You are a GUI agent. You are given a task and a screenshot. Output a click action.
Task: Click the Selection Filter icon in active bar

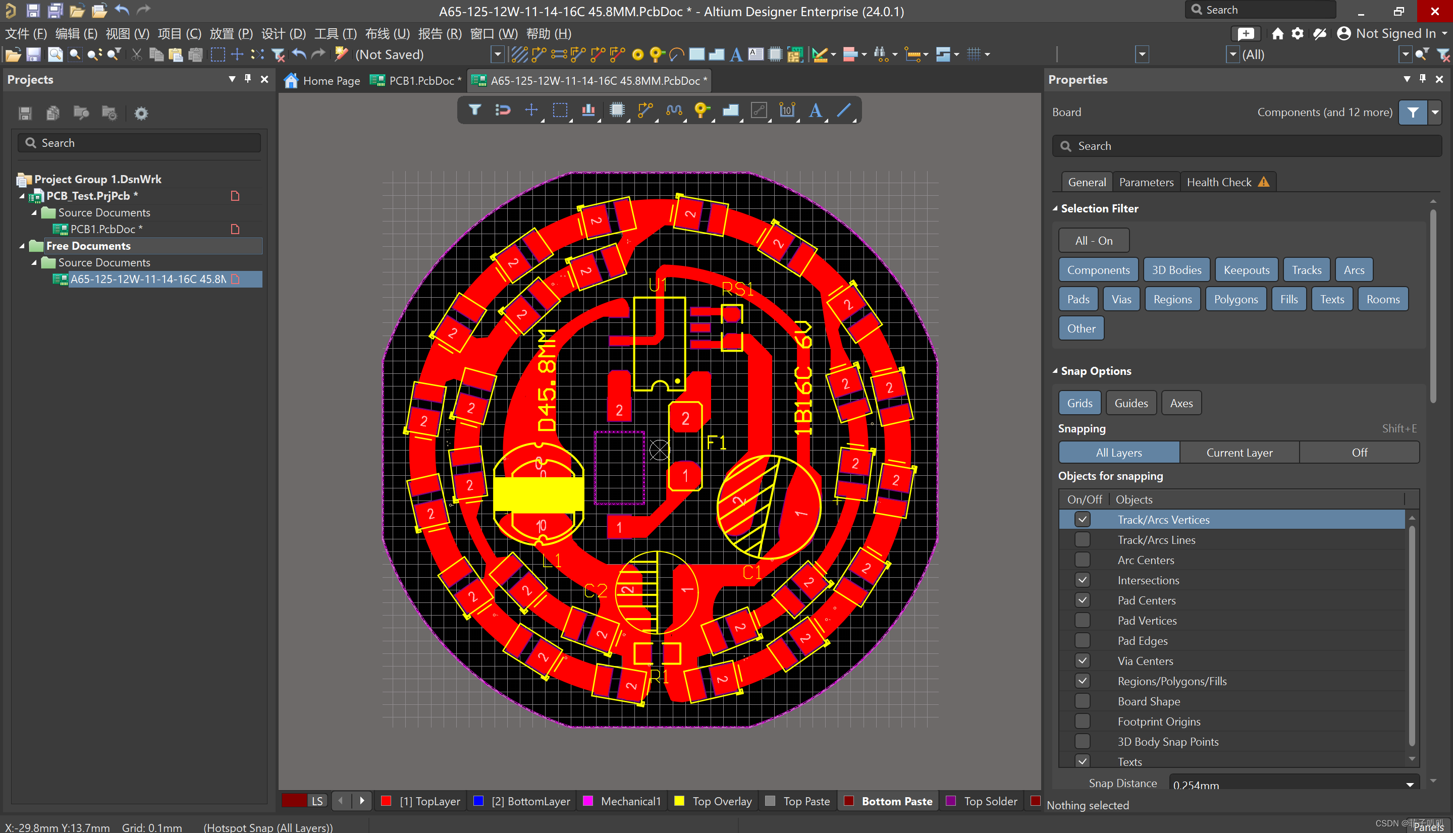tap(474, 110)
